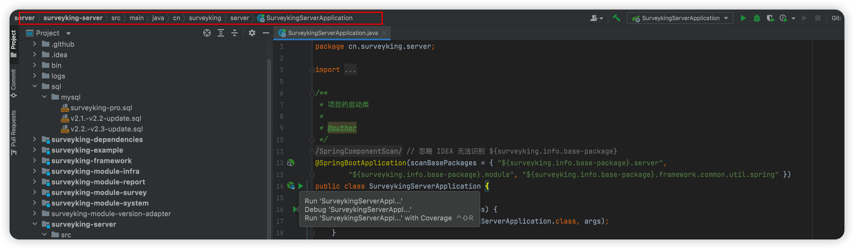Click breadcrumb src
This screenshot has width=854, height=249.
click(x=116, y=18)
